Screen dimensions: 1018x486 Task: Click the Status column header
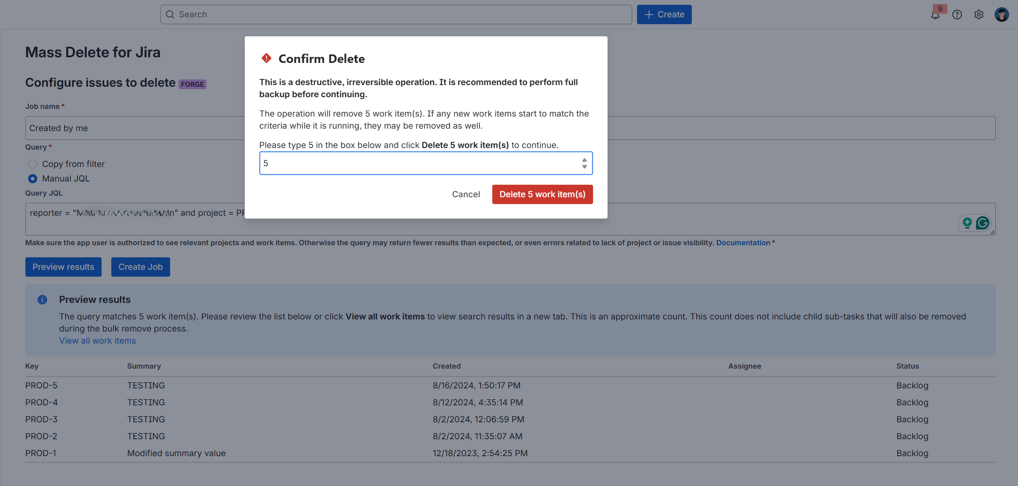[x=908, y=366]
